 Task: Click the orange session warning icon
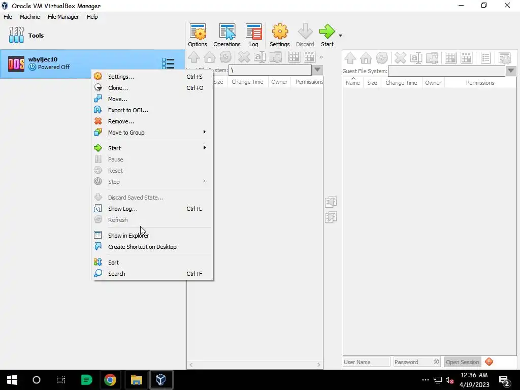point(489,362)
